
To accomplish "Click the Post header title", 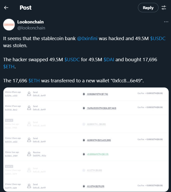I will tap(26, 8).
